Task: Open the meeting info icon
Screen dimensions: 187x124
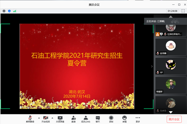Action: click(4, 11)
